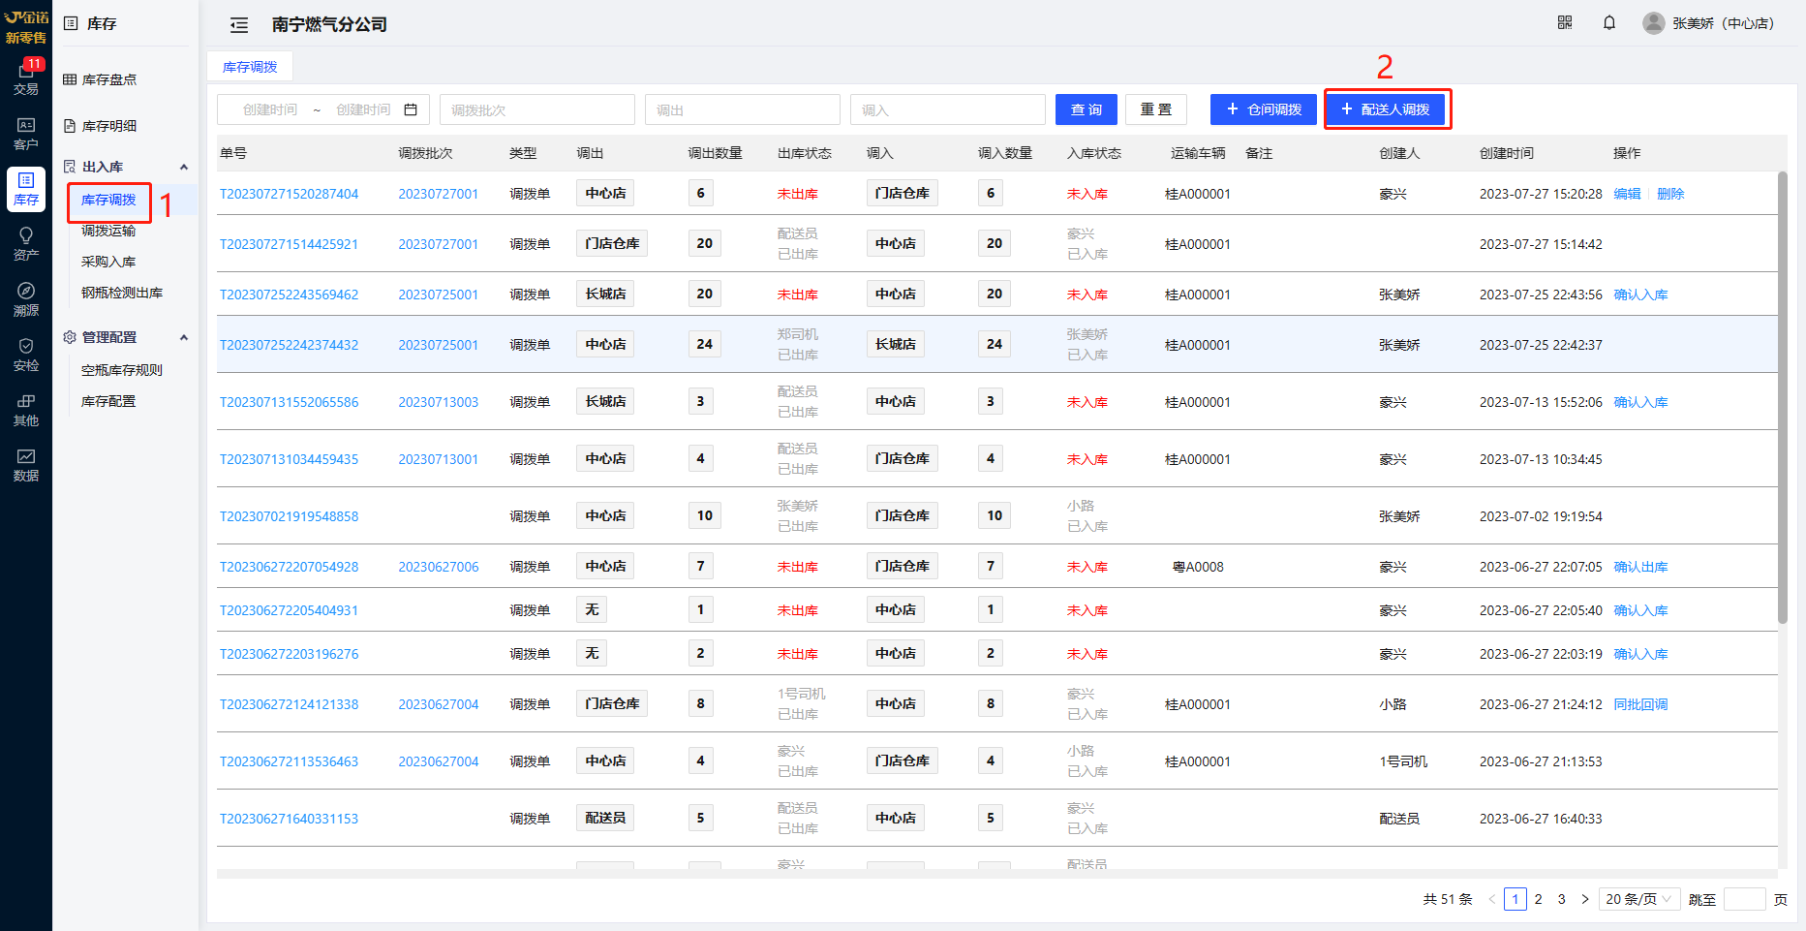Open order T202307271520287404
This screenshot has height=931, width=1806.
289,194
